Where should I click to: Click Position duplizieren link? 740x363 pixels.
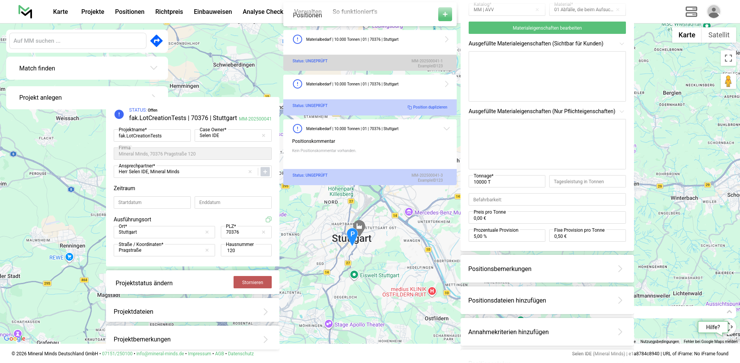(x=427, y=107)
